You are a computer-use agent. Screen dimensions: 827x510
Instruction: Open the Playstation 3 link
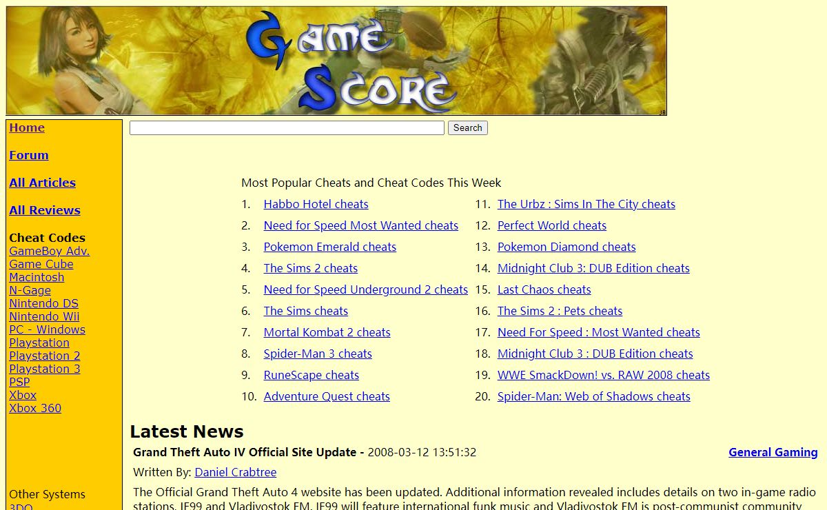pyautogui.click(x=45, y=369)
